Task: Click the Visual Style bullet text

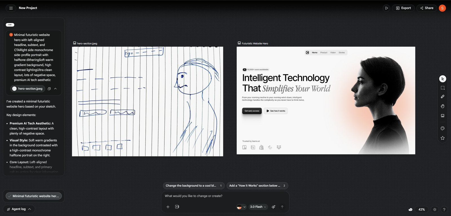Action: (x=34, y=148)
